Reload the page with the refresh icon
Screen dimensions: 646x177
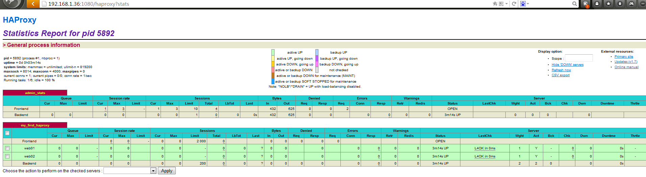(514, 4)
